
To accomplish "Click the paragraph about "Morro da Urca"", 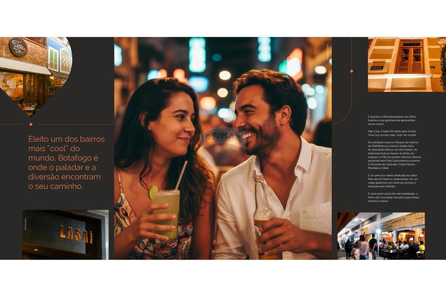I will [x=393, y=197].
